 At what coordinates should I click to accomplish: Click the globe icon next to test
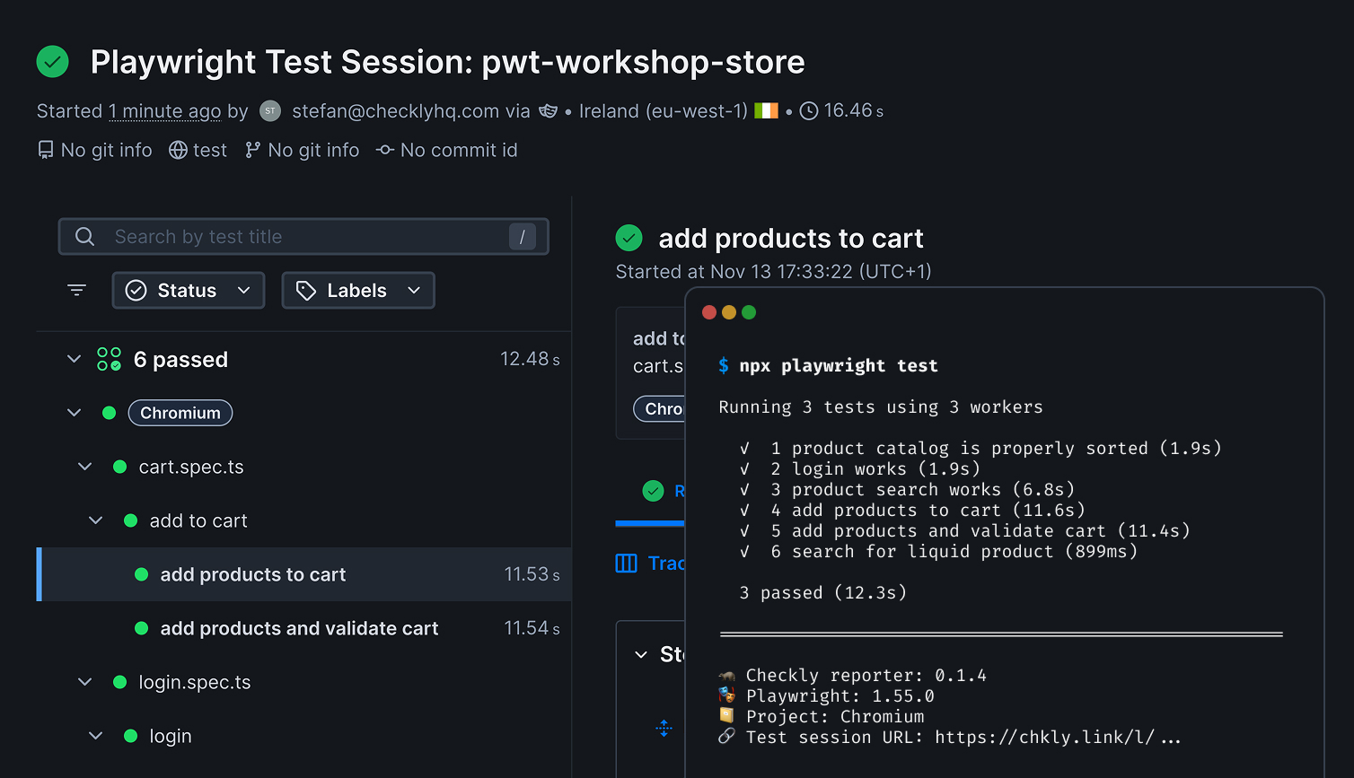[x=179, y=150]
